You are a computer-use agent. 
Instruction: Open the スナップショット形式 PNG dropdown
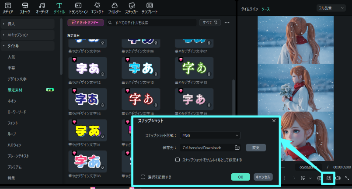(x=210, y=135)
